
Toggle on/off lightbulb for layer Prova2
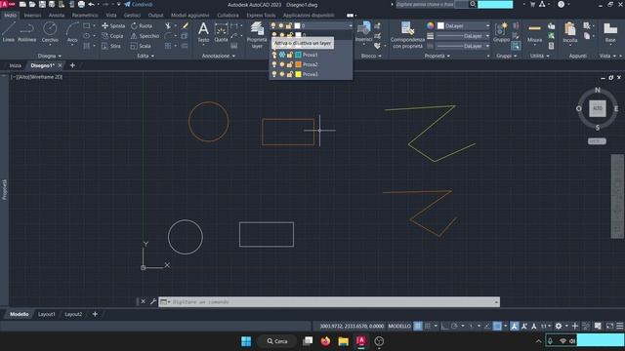click(273, 64)
